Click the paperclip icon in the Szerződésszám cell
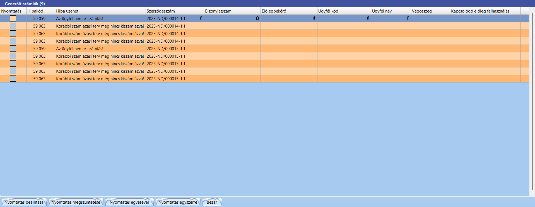The height and width of the screenshot is (207, 535). (201, 18)
